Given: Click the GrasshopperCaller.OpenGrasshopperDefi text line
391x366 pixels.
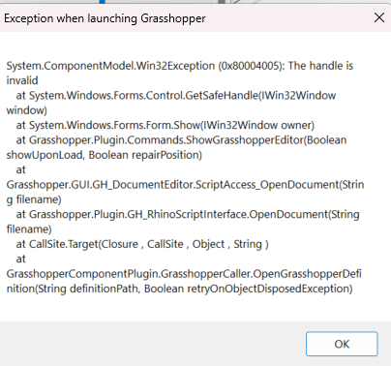Looking at the screenshot, I should pos(184,274).
